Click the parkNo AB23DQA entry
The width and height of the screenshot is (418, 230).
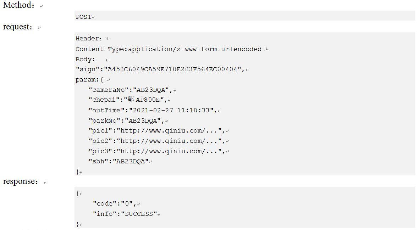[x=126, y=120]
